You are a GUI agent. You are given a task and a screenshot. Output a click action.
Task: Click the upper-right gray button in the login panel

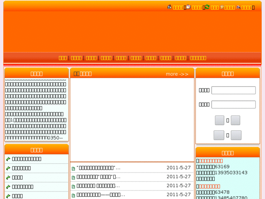[235, 120]
